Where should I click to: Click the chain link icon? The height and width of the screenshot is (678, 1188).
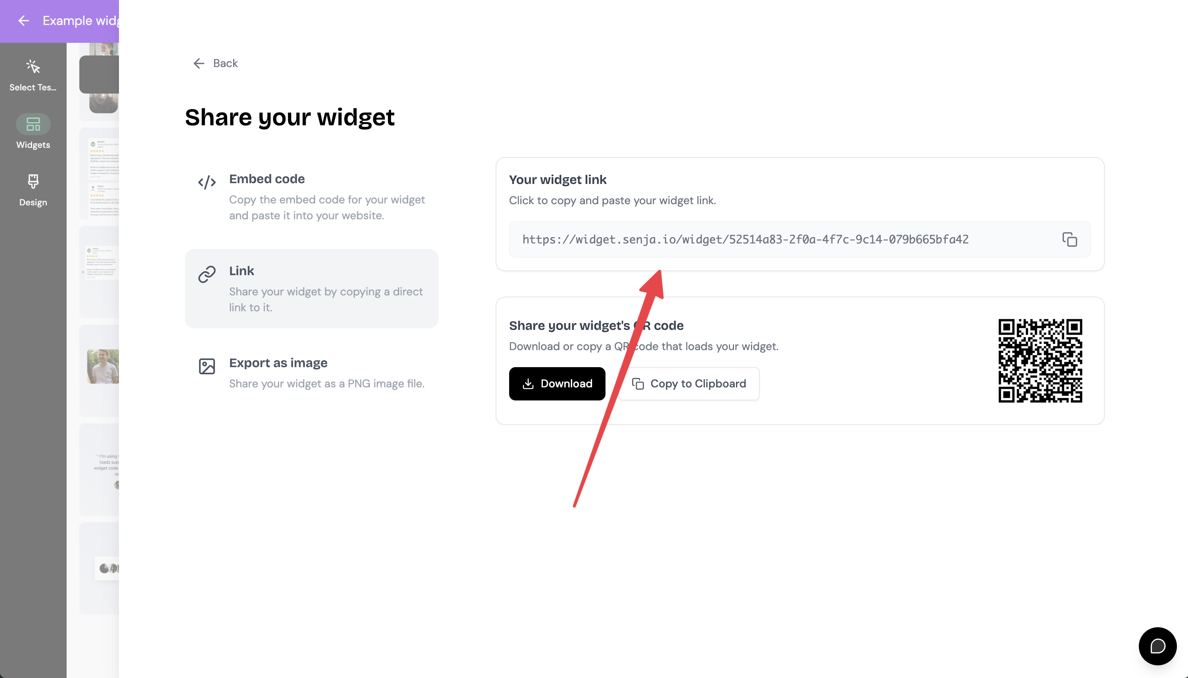(x=207, y=274)
